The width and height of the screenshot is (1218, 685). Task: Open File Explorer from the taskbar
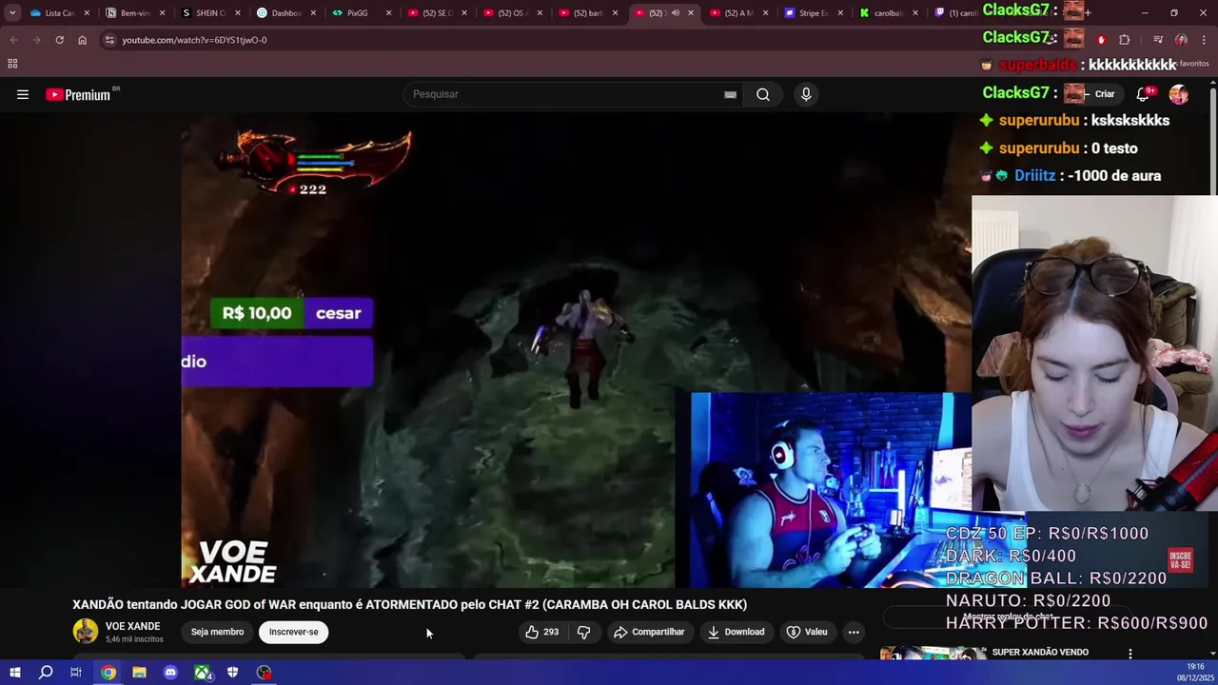coord(139,673)
